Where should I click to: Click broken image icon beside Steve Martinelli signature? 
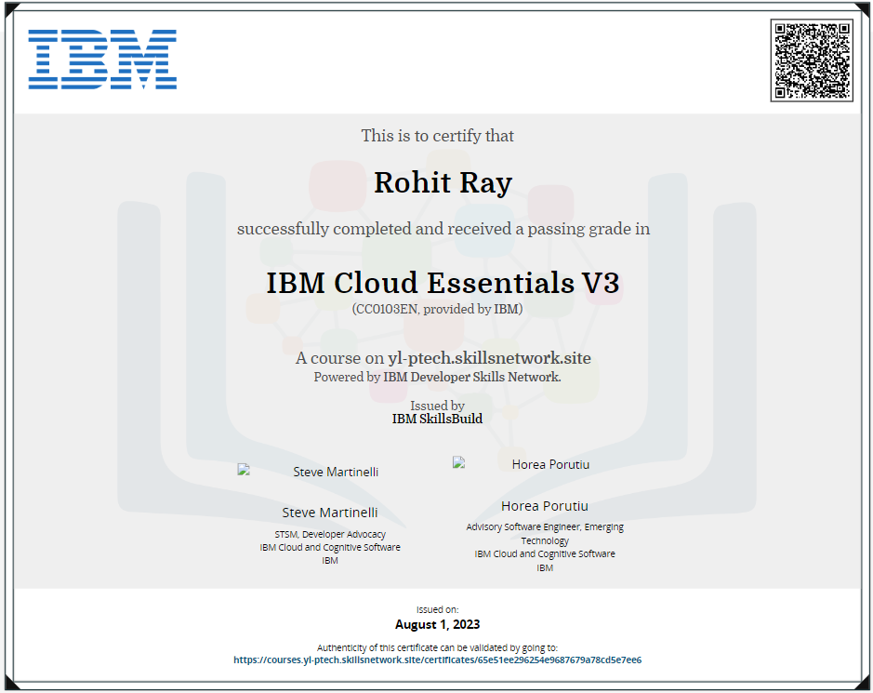coord(245,471)
